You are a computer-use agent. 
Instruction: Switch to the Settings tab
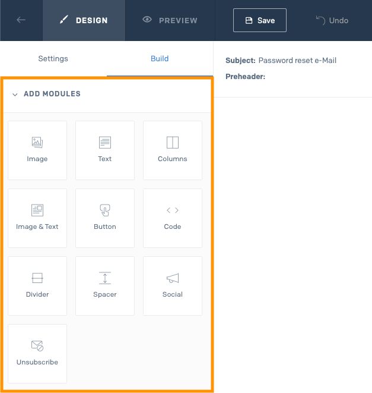(x=53, y=59)
